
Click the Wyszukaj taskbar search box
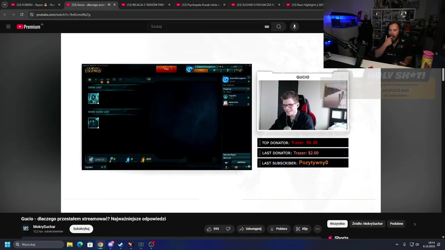(x=39, y=244)
